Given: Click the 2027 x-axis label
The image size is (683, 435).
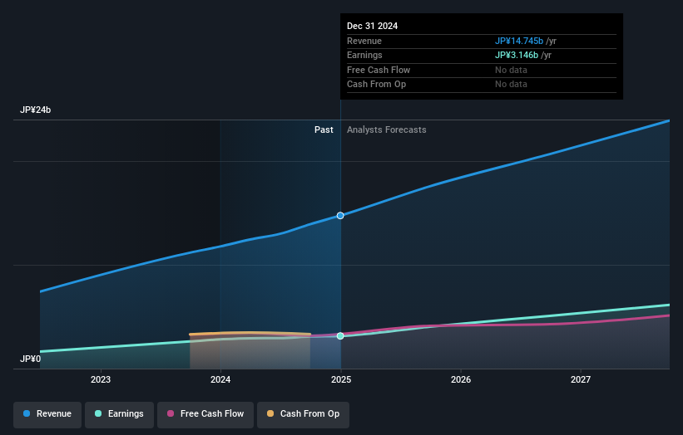Looking at the screenshot, I should pos(581,379).
